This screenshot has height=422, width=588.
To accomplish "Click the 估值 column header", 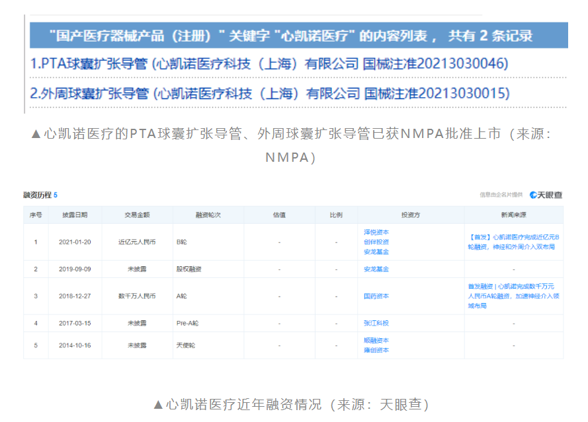I will click(x=279, y=215).
